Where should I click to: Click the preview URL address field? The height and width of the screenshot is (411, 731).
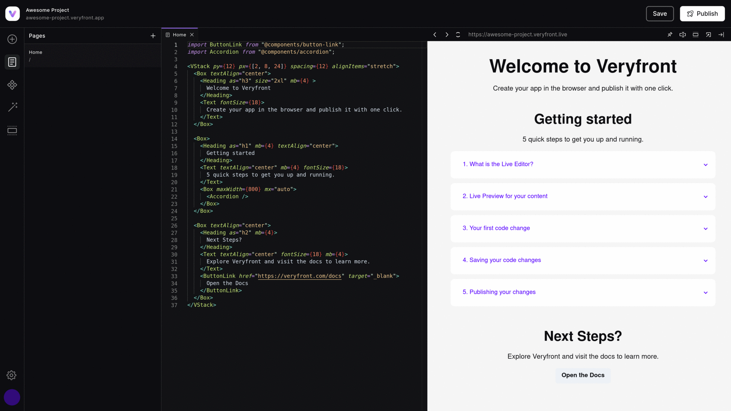(517, 35)
